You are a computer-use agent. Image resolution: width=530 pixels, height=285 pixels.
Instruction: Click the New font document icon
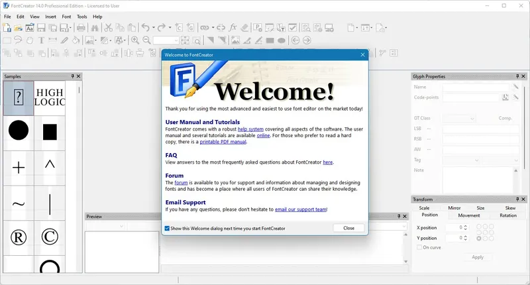click(x=7, y=28)
